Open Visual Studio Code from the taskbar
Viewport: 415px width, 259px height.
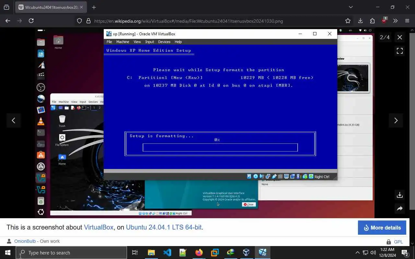coord(167,253)
